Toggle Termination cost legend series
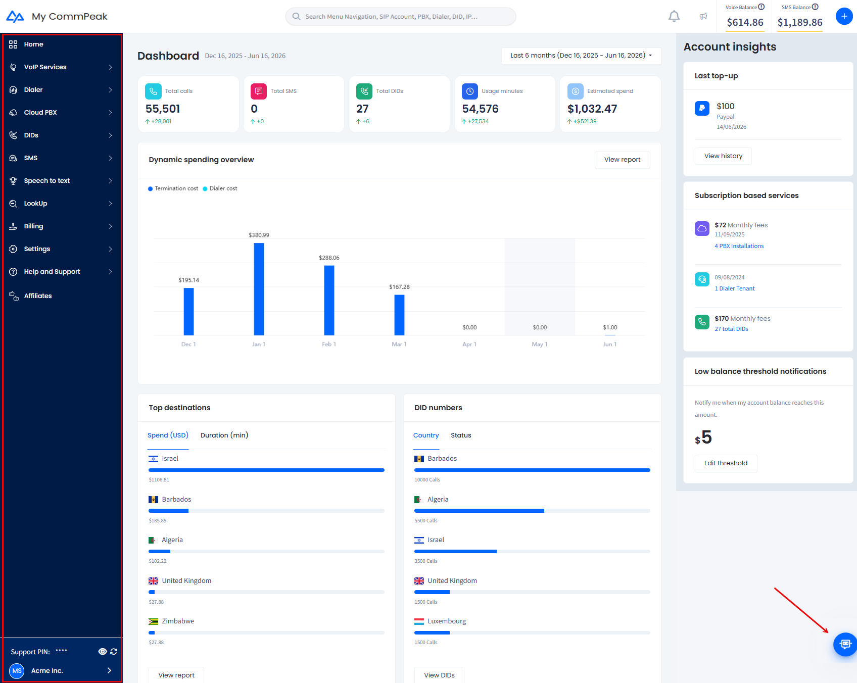 [173, 188]
